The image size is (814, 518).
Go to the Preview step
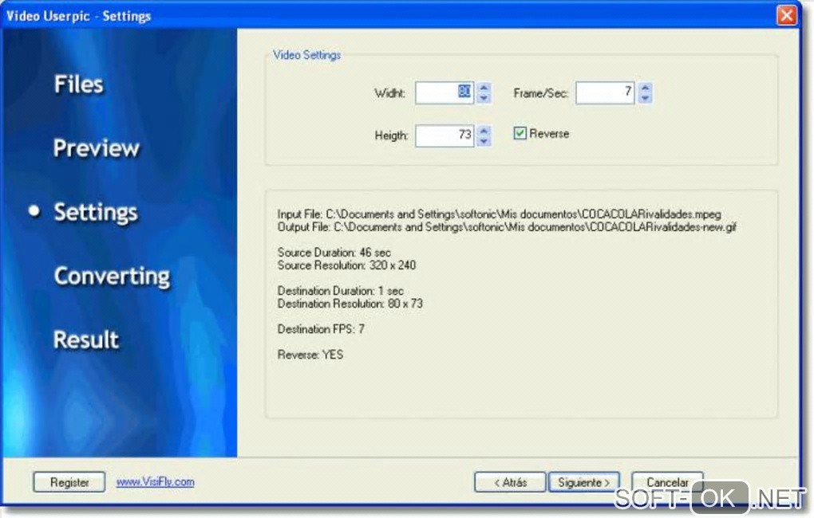[97, 147]
